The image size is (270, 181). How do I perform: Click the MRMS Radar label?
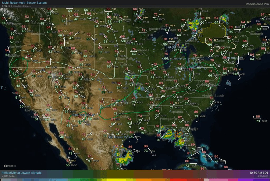point(8,176)
